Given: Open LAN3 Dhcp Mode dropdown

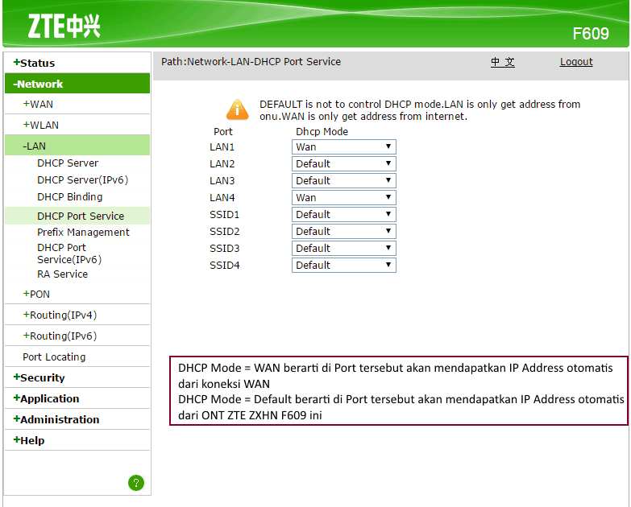Looking at the screenshot, I should [x=343, y=181].
